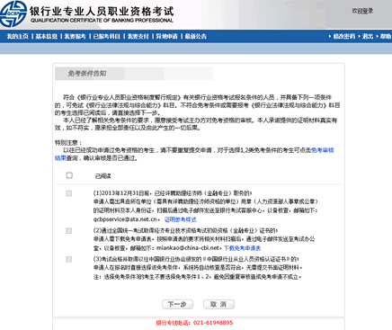Viewport: 392px width, 330px height.
Task: Click the 下载免考申请表 link
Action: pos(243,248)
